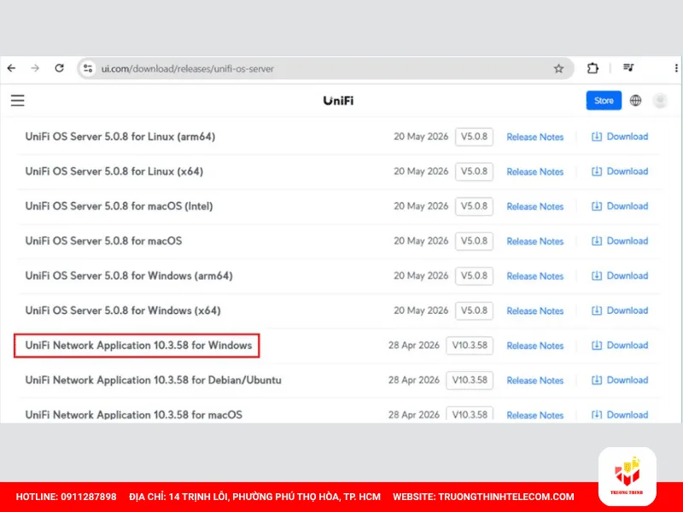Select "UniFi Network Application 10.3.58 for Debian/Ubuntu" title
The height and width of the screenshot is (512, 683).
(154, 380)
